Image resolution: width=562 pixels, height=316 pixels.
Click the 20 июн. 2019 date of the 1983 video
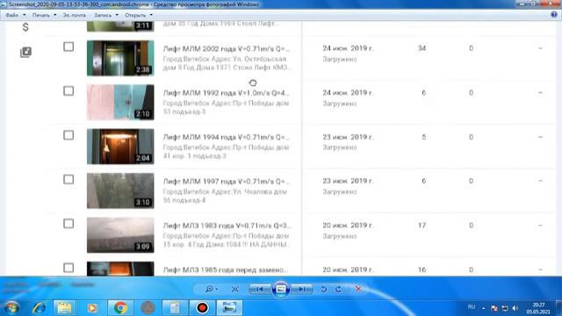[348, 226]
